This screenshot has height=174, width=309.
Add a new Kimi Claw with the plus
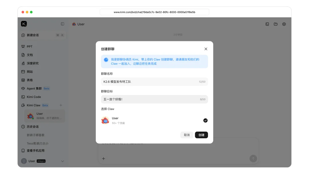coord(61,105)
